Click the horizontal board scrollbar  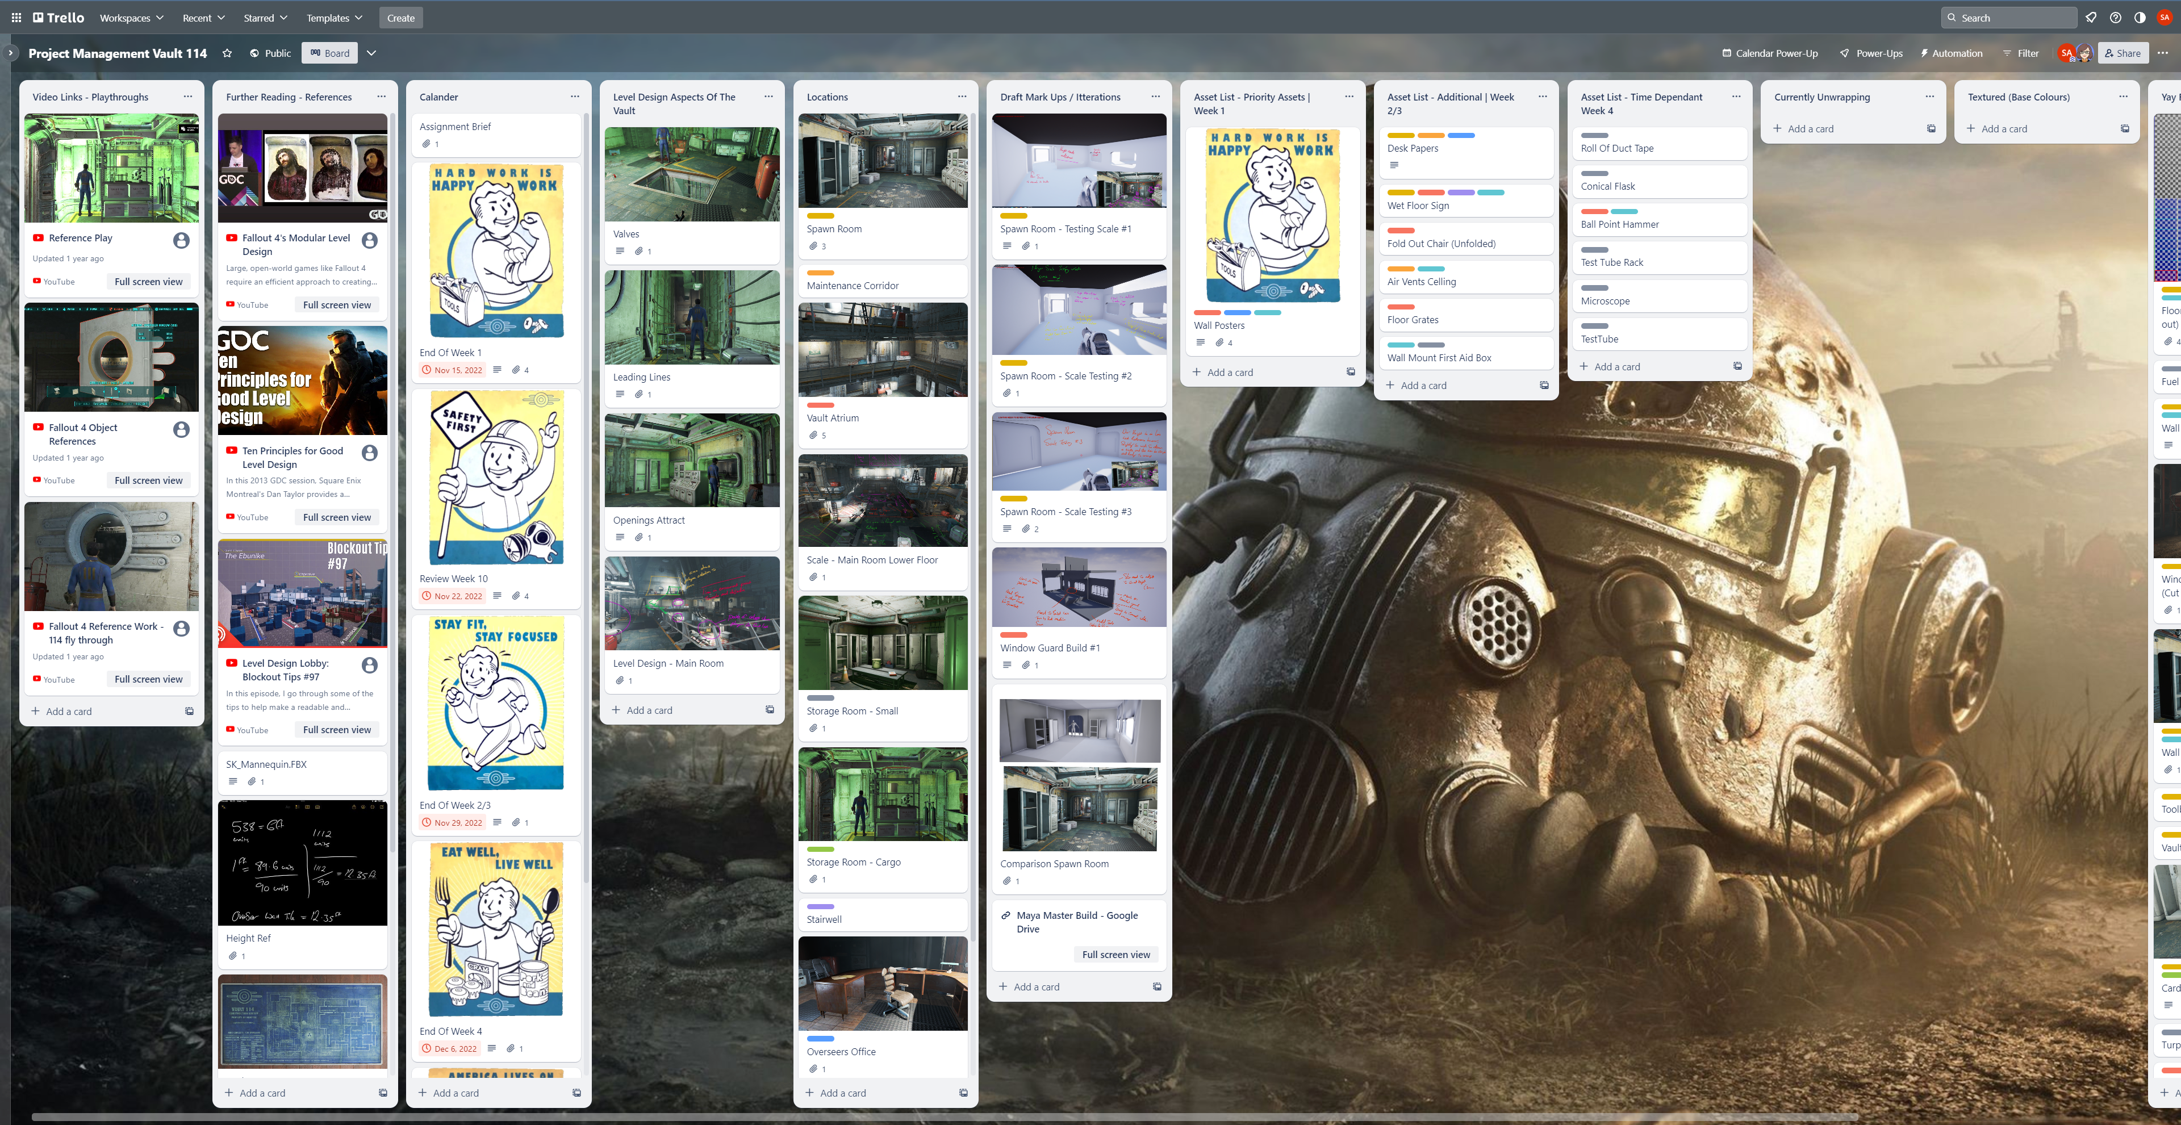click(x=945, y=1118)
